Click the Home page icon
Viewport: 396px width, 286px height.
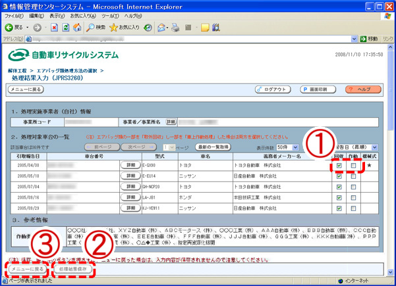point(77,28)
